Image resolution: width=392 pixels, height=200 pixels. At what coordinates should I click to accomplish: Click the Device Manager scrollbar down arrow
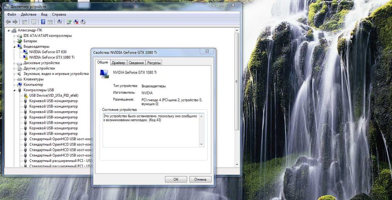tap(237, 164)
